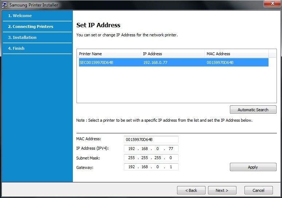
Task: Click the Automatic Search button
Action: coord(253,110)
